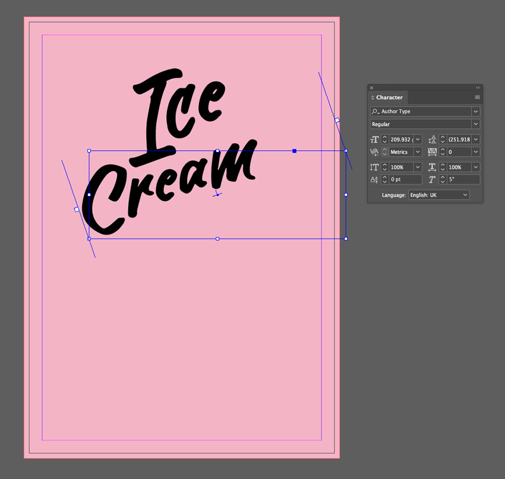Screen dimensions: 505x479
Task: Increase font size with the up stepper arrow
Action: pos(384,138)
